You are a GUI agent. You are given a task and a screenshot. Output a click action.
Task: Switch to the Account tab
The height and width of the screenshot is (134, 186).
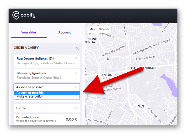tap(64, 32)
